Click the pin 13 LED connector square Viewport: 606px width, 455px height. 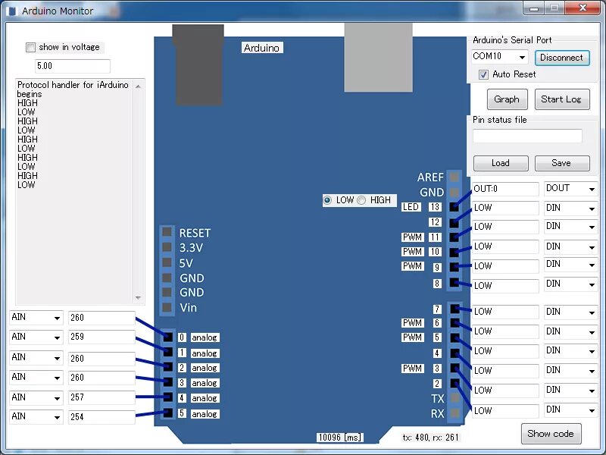tap(454, 207)
